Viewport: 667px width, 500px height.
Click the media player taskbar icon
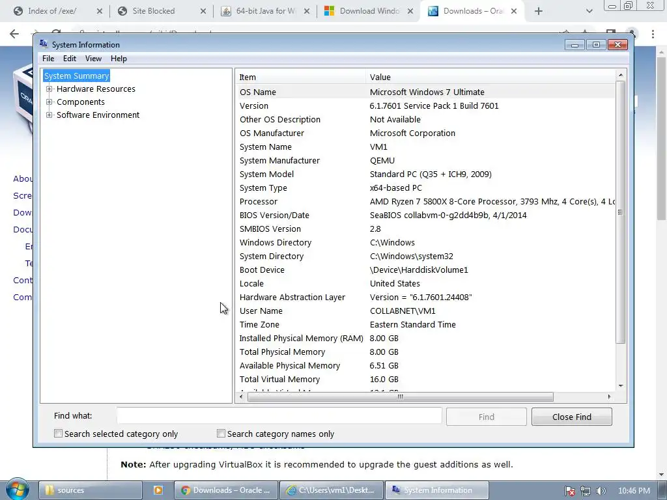click(x=158, y=490)
